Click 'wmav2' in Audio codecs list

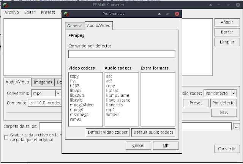pos(113,115)
